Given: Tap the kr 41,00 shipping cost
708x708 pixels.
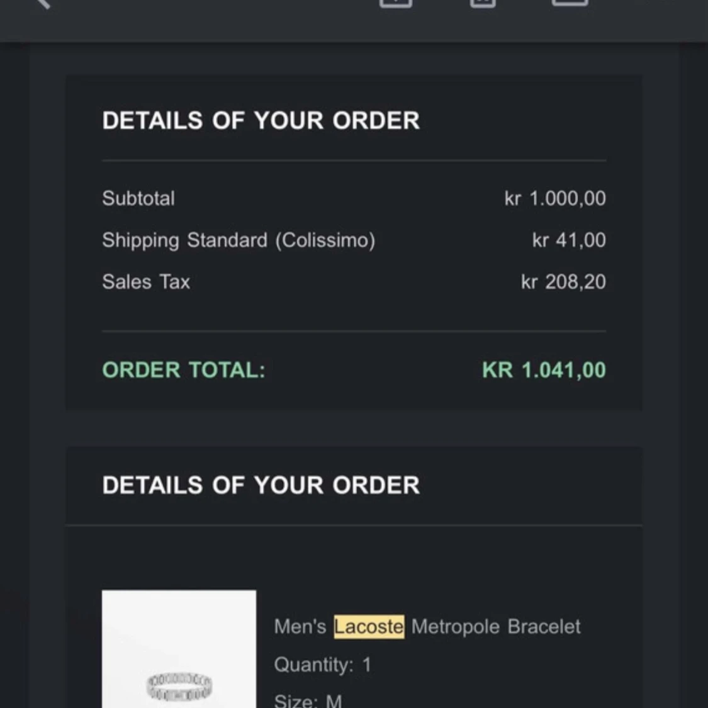Looking at the screenshot, I should (x=569, y=240).
